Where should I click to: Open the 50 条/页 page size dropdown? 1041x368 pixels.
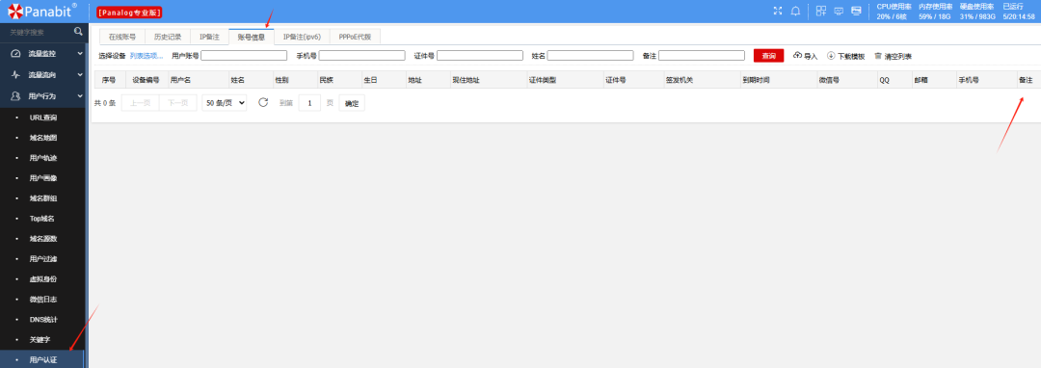click(224, 103)
